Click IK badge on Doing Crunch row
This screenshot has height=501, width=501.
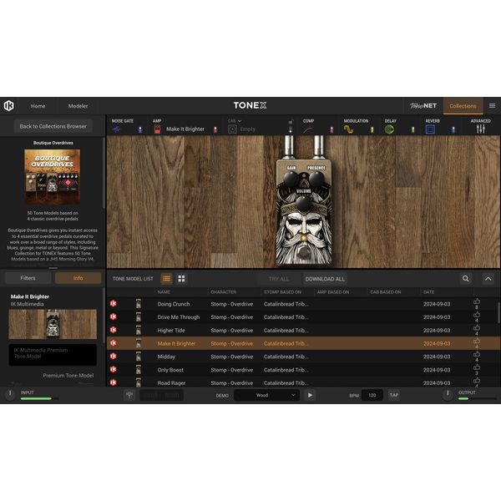coord(114,304)
